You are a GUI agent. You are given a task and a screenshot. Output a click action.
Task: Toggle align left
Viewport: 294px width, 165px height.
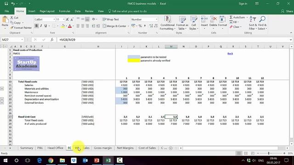point(78,26)
